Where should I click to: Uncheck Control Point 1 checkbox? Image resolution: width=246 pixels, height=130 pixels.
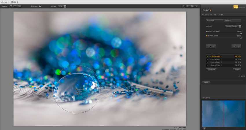pos(207,56)
